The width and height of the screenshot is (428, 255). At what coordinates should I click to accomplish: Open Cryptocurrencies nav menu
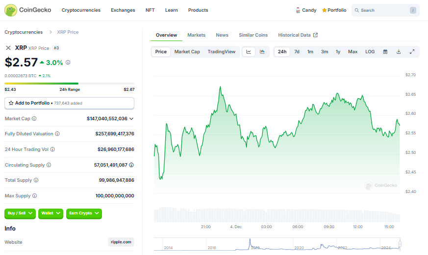pos(81,10)
